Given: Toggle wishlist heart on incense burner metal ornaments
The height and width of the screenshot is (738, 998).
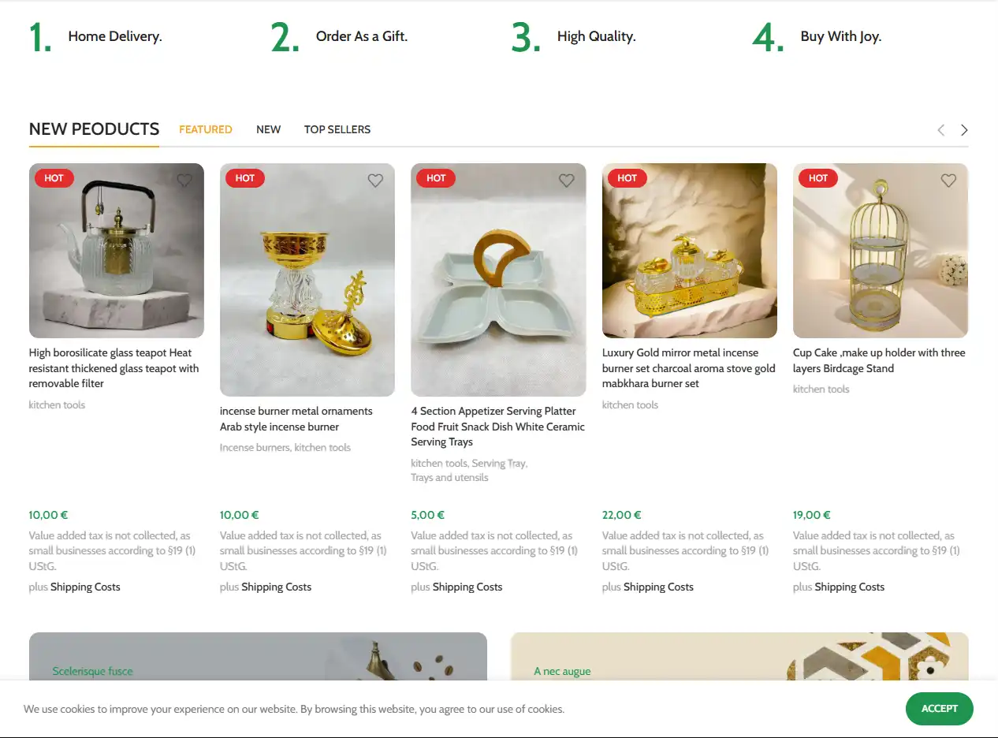Looking at the screenshot, I should [x=375, y=181].
